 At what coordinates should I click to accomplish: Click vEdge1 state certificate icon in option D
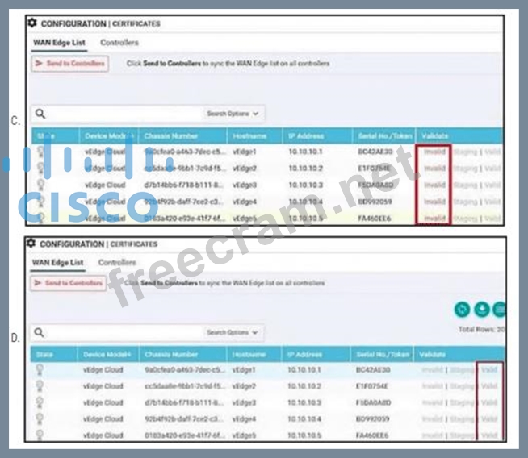tap(42, 370)
